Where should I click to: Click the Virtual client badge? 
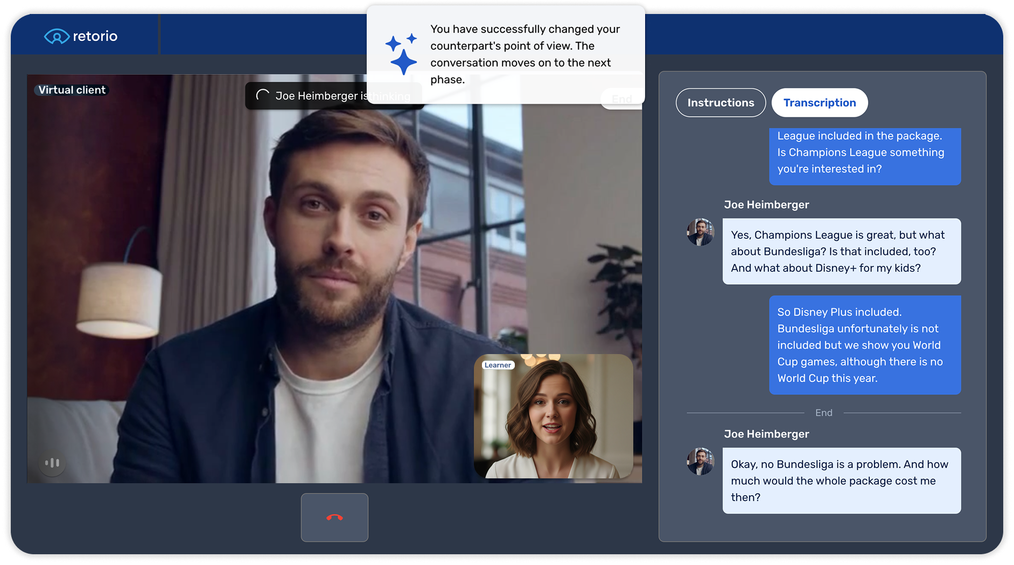[71, 90]
